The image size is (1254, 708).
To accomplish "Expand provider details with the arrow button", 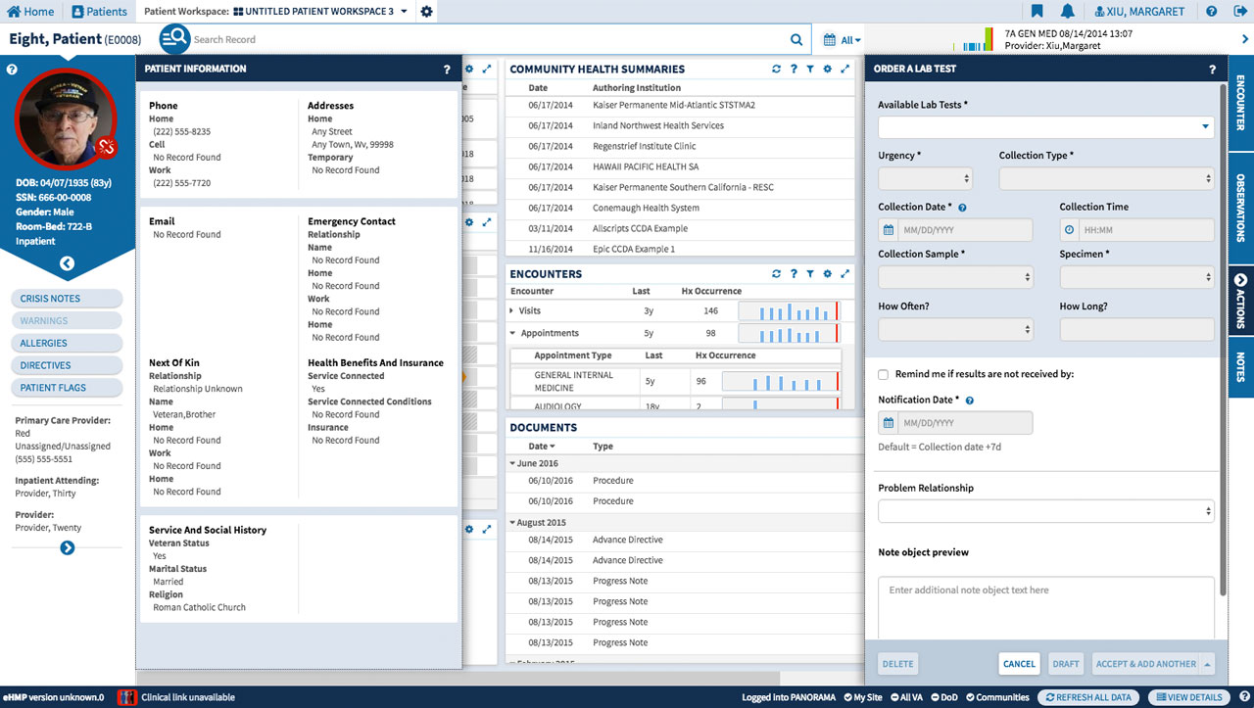I will [x=67, y=547].
